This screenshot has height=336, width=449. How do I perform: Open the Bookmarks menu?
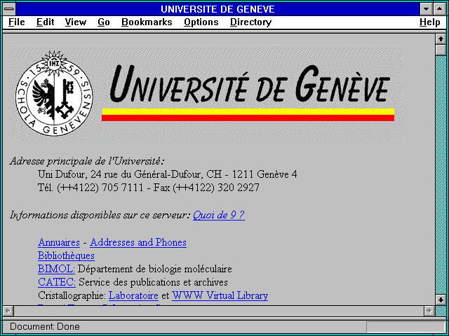coord(147,22)
